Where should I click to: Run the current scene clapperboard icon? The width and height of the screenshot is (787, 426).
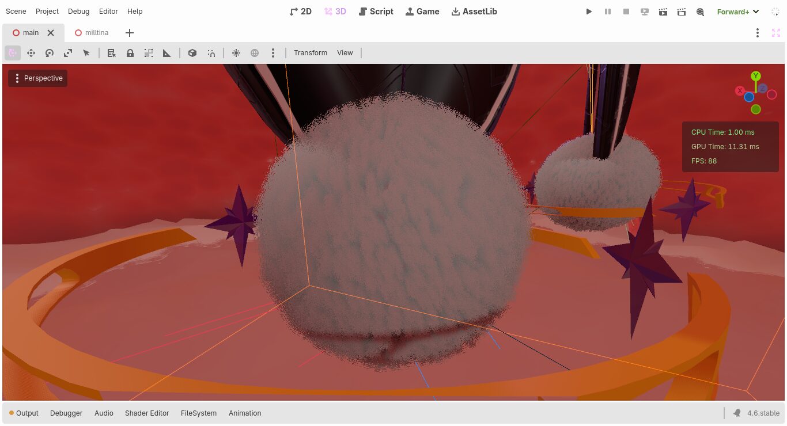[x=663, y=12]
